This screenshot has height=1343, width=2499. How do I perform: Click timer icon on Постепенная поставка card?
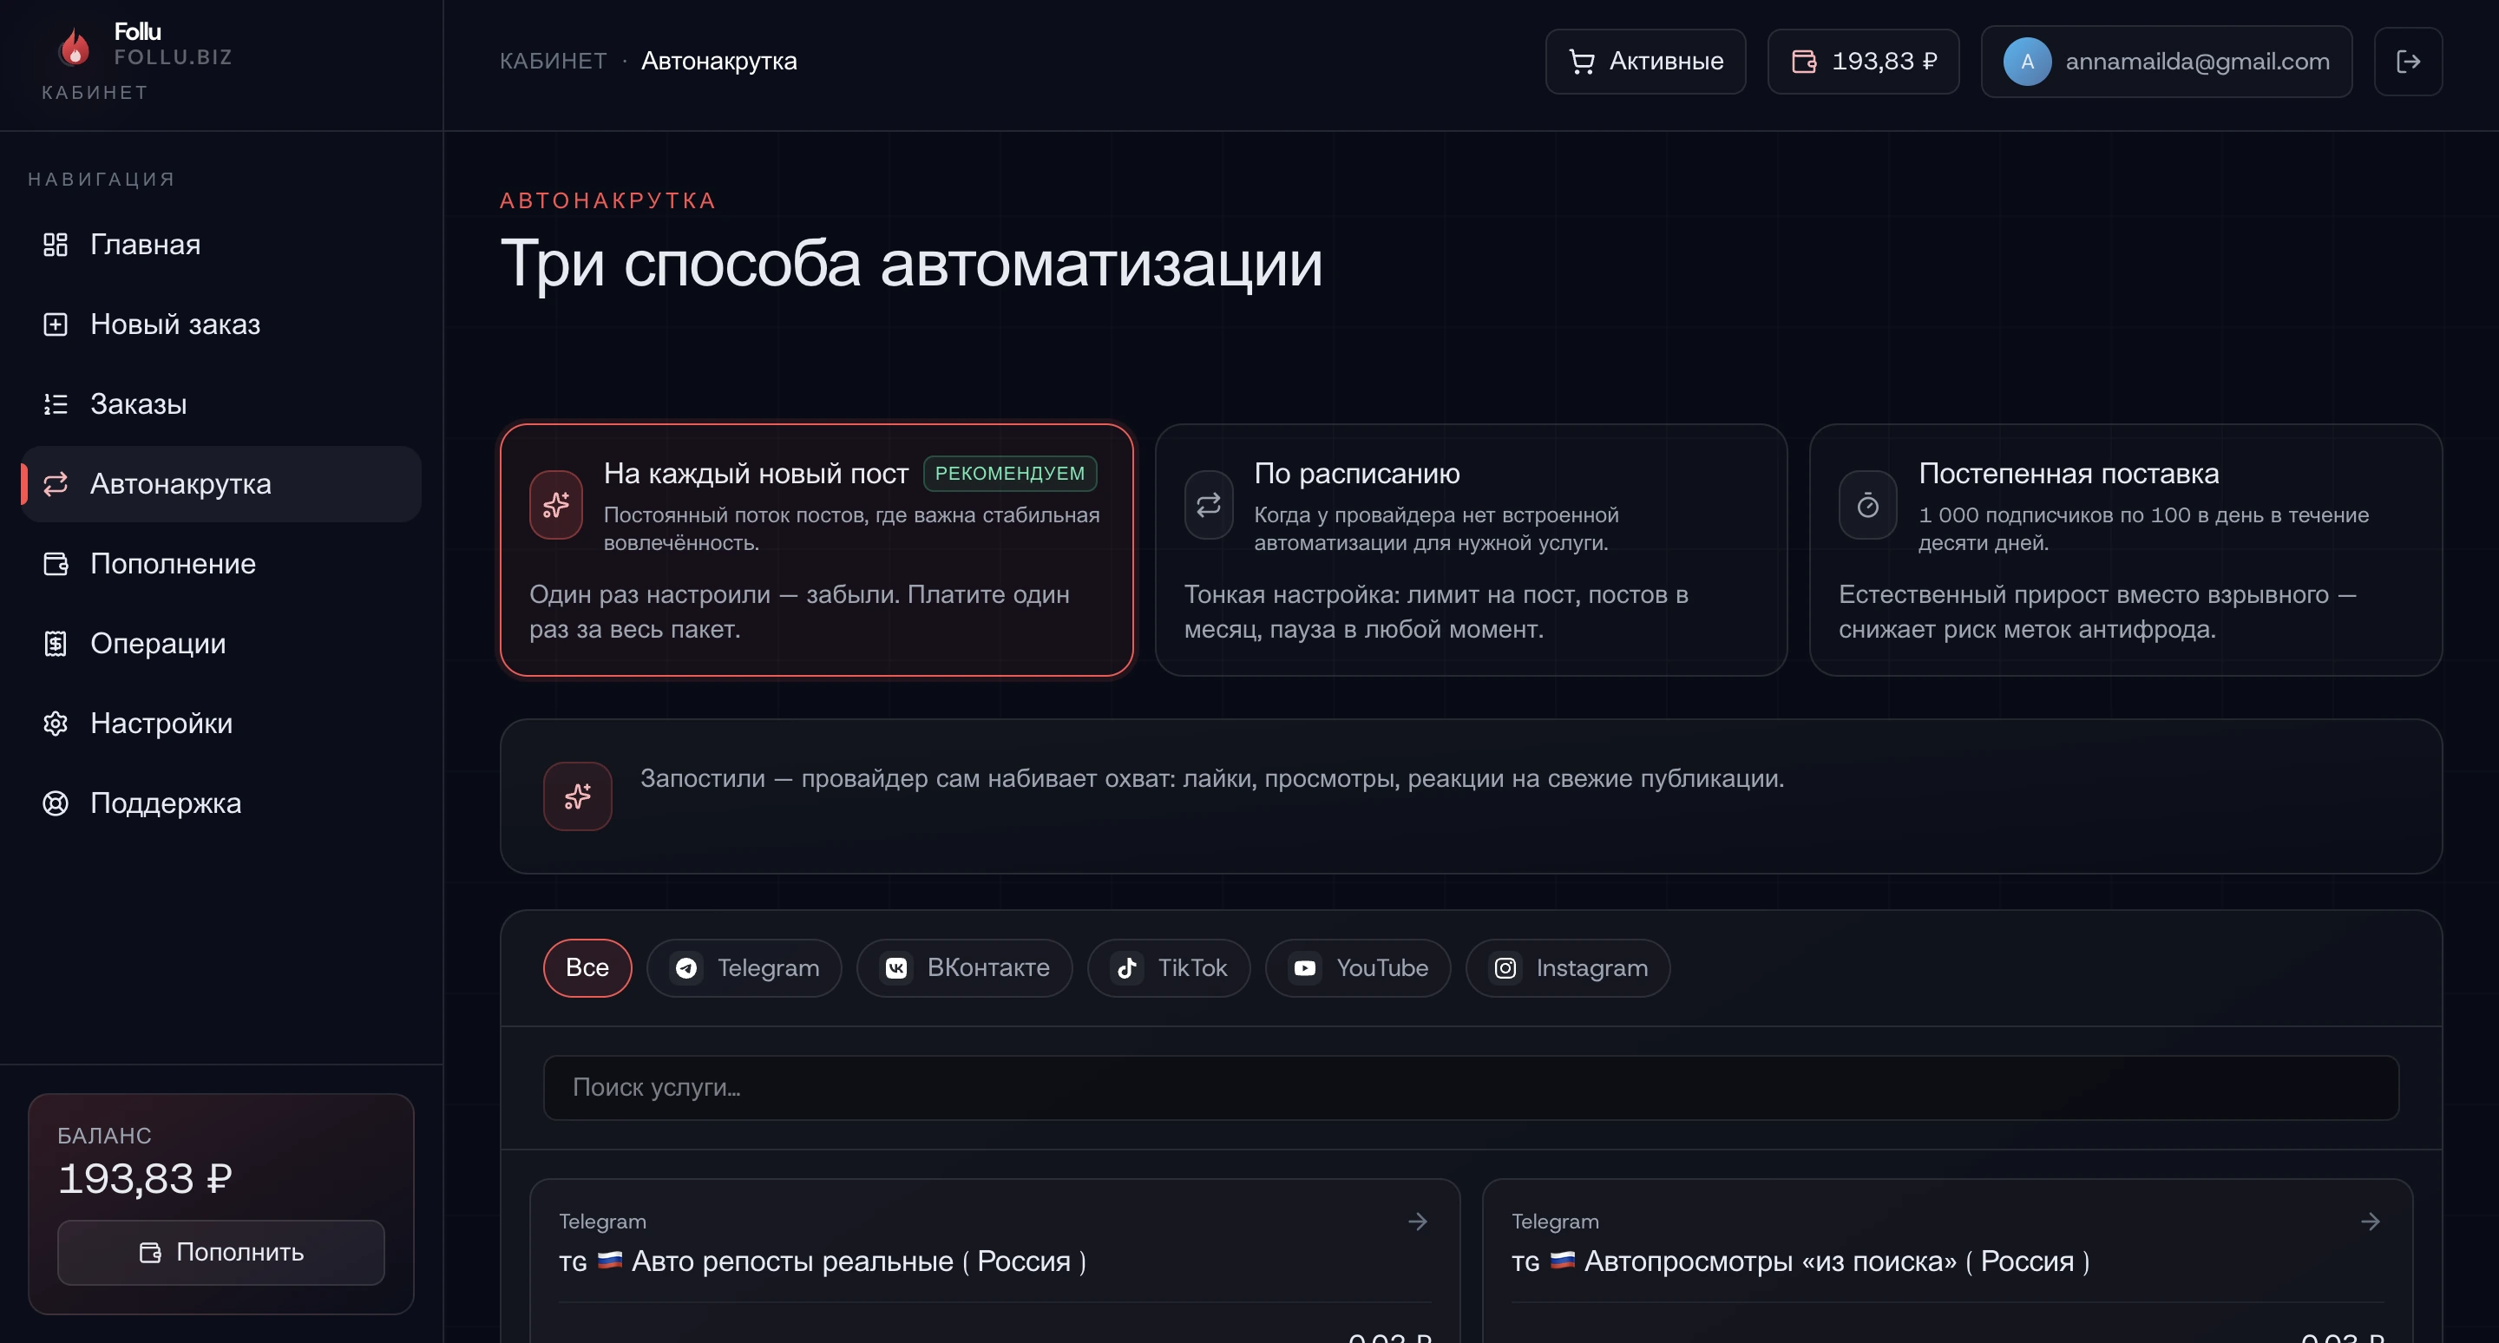pyautogui.click(x=1867, y=504)
